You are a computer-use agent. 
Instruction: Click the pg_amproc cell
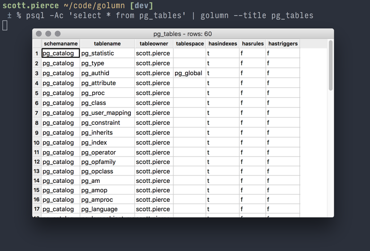(108, 199)
